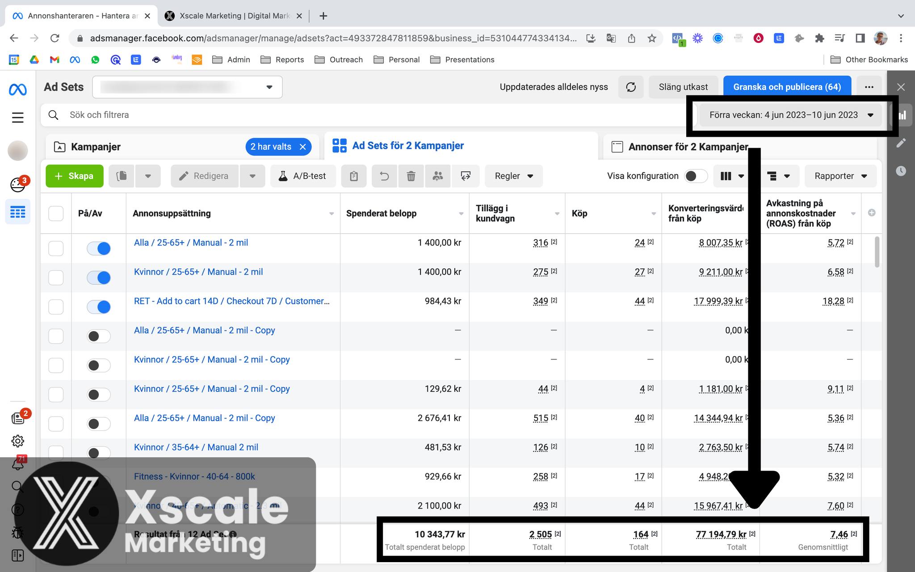This screenshot has width=915, height=572.
Task: Enable the Visa konfiguration switch
Action: point(696,176)
